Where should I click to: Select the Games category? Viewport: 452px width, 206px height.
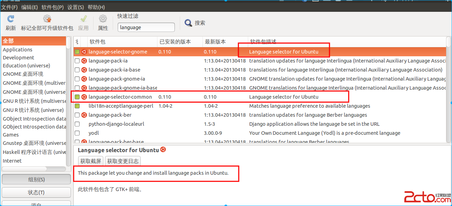(x=11, y=135)
